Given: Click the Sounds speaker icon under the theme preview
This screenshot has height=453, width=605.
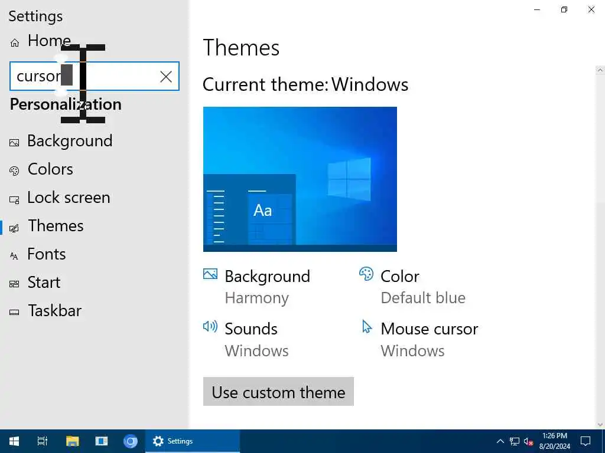Looking at the screenshot, I should tap(210, 327).
